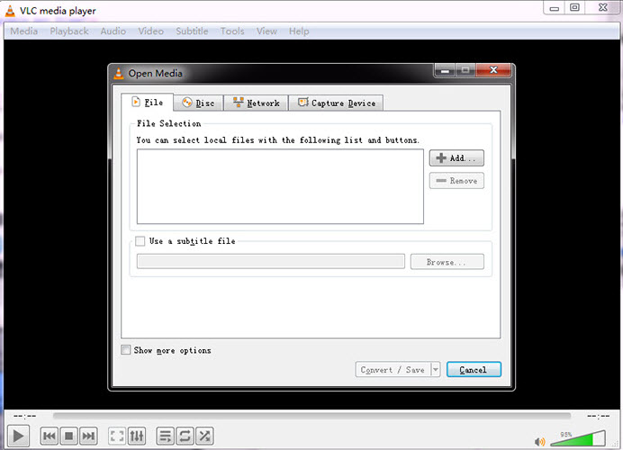623x450 pixels.
Task: Start playback with the Play button
Action: pos(18,436)
